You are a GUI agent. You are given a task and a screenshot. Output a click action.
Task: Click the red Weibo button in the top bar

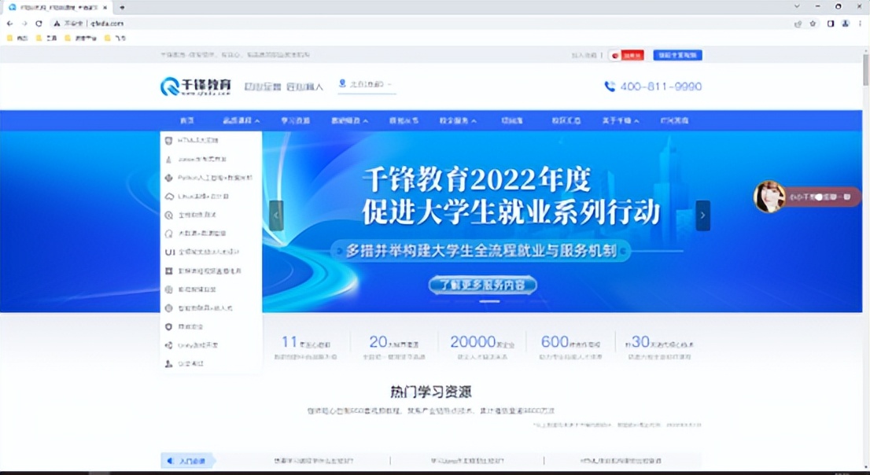(x=626, y=56)
